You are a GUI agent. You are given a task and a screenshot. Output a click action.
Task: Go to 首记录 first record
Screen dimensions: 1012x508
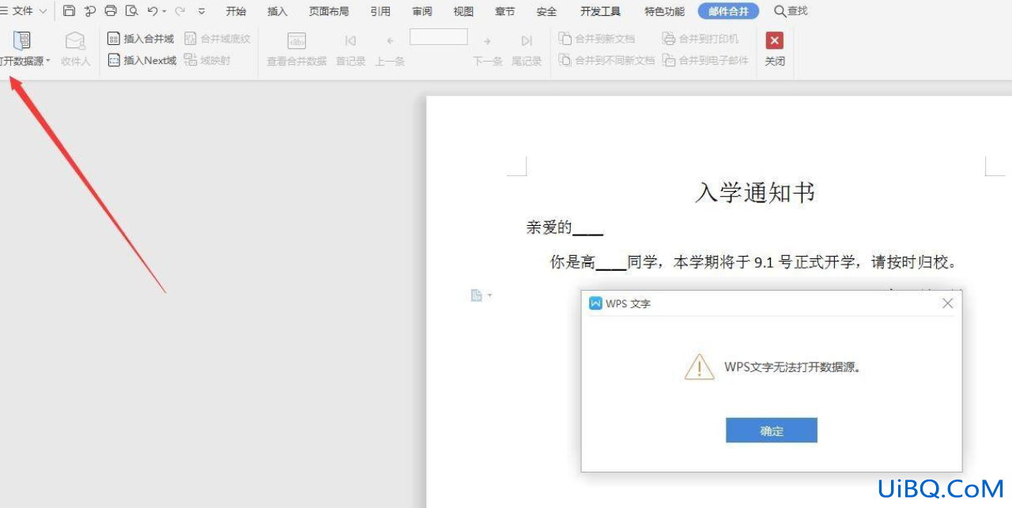coord(350,48)
